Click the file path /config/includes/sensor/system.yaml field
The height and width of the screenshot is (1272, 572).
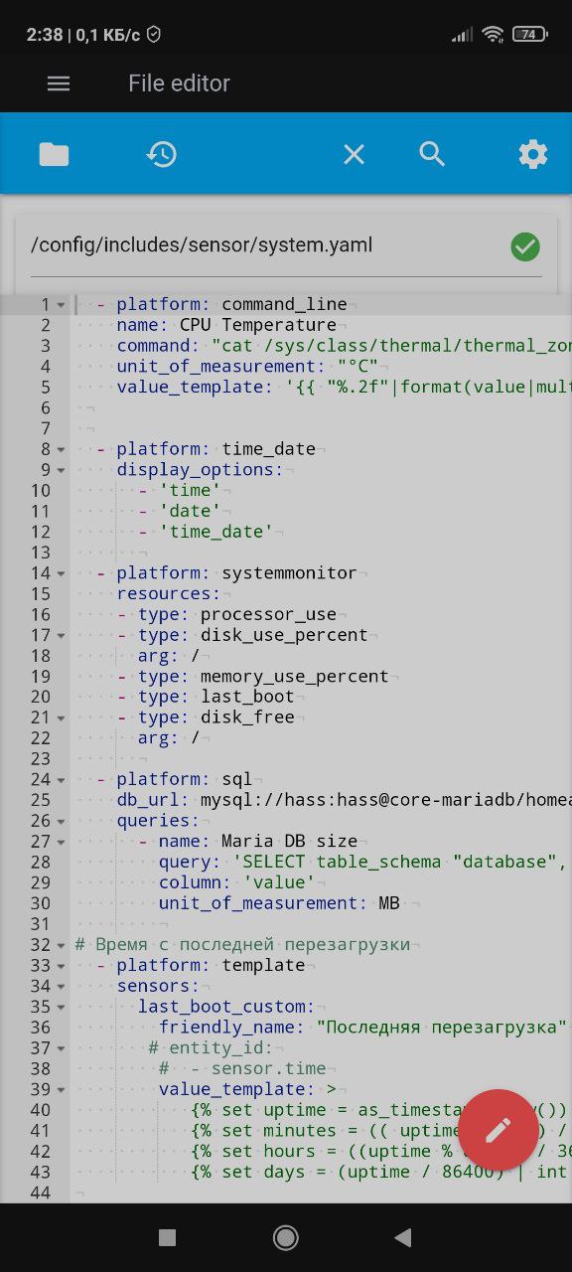(x=286, y=246)
